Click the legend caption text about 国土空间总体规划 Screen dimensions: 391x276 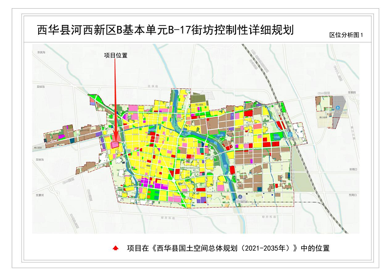point(228,248)
